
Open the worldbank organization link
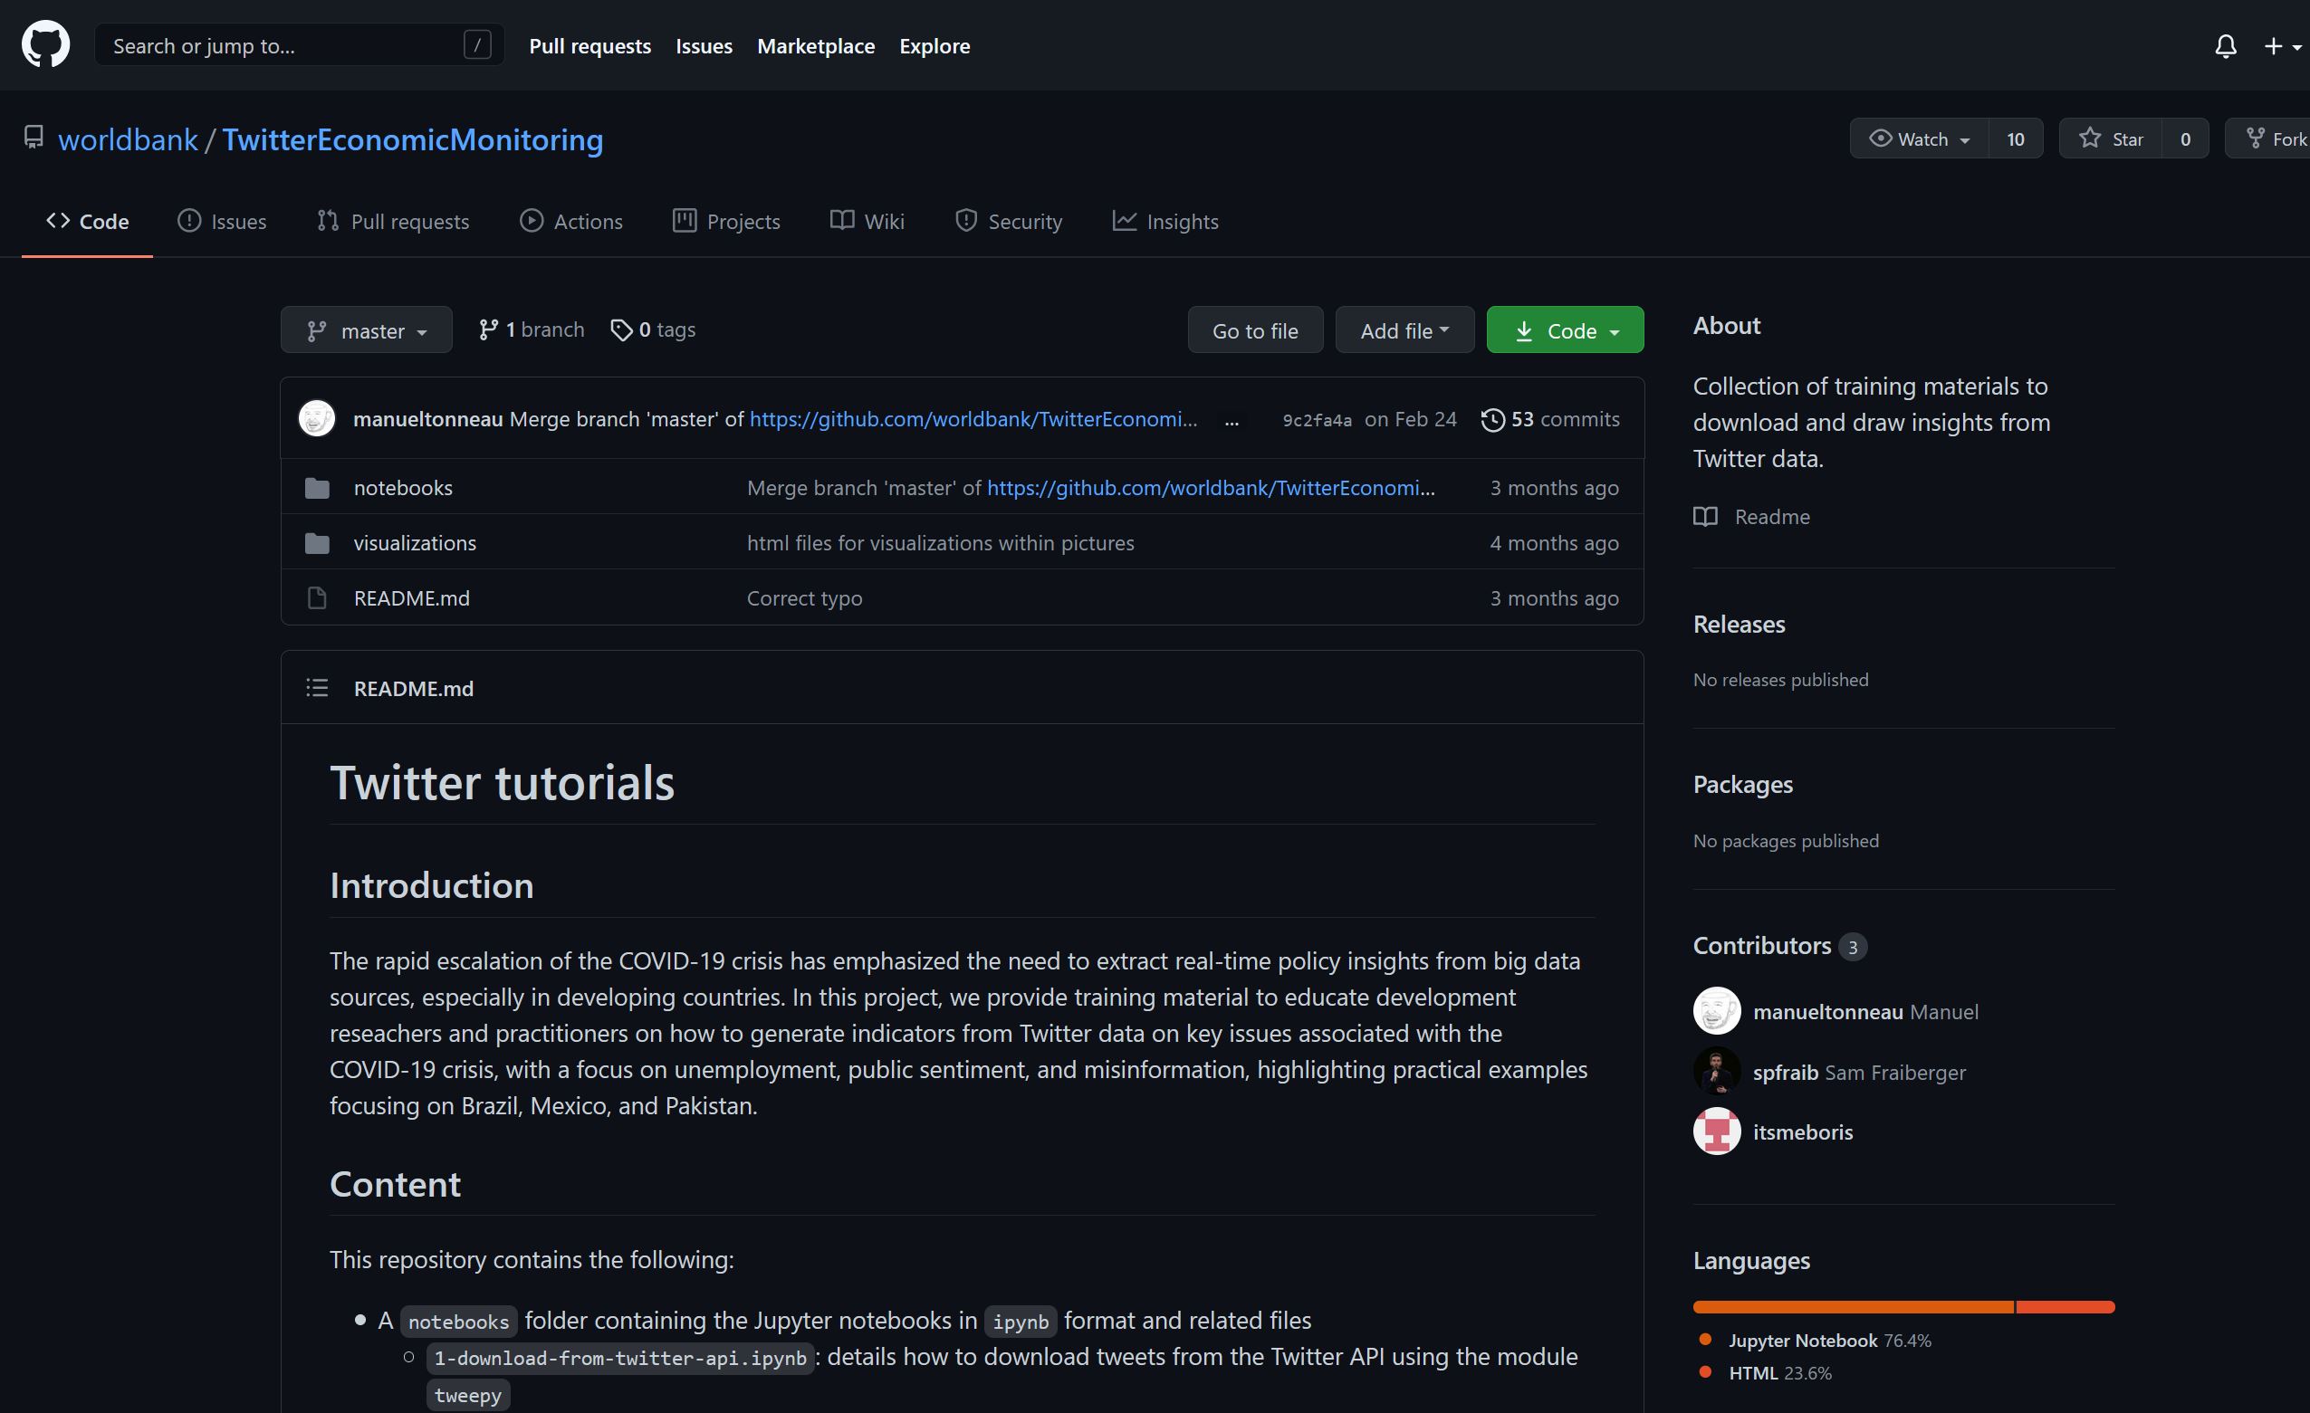point(128,139)
